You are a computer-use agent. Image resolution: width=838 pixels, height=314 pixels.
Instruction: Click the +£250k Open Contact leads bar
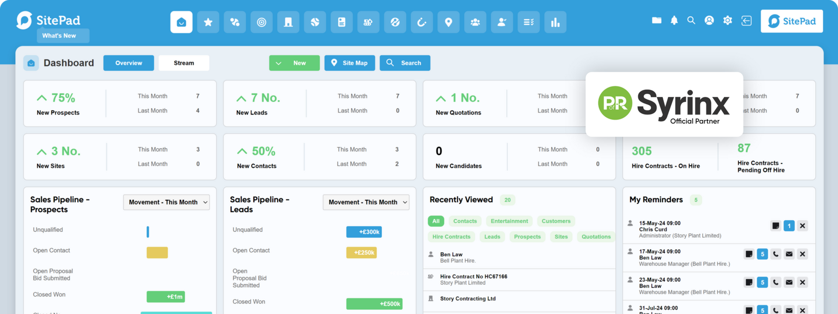point(361,253)
